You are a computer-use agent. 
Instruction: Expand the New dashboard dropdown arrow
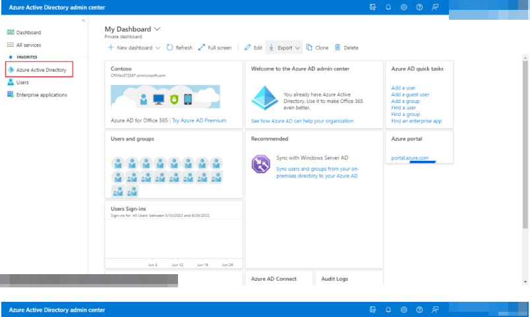point(158,48)
